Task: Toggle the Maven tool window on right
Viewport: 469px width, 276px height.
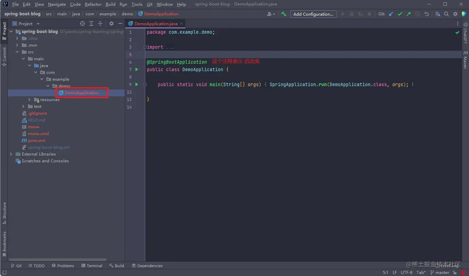Action: point(465,60)
